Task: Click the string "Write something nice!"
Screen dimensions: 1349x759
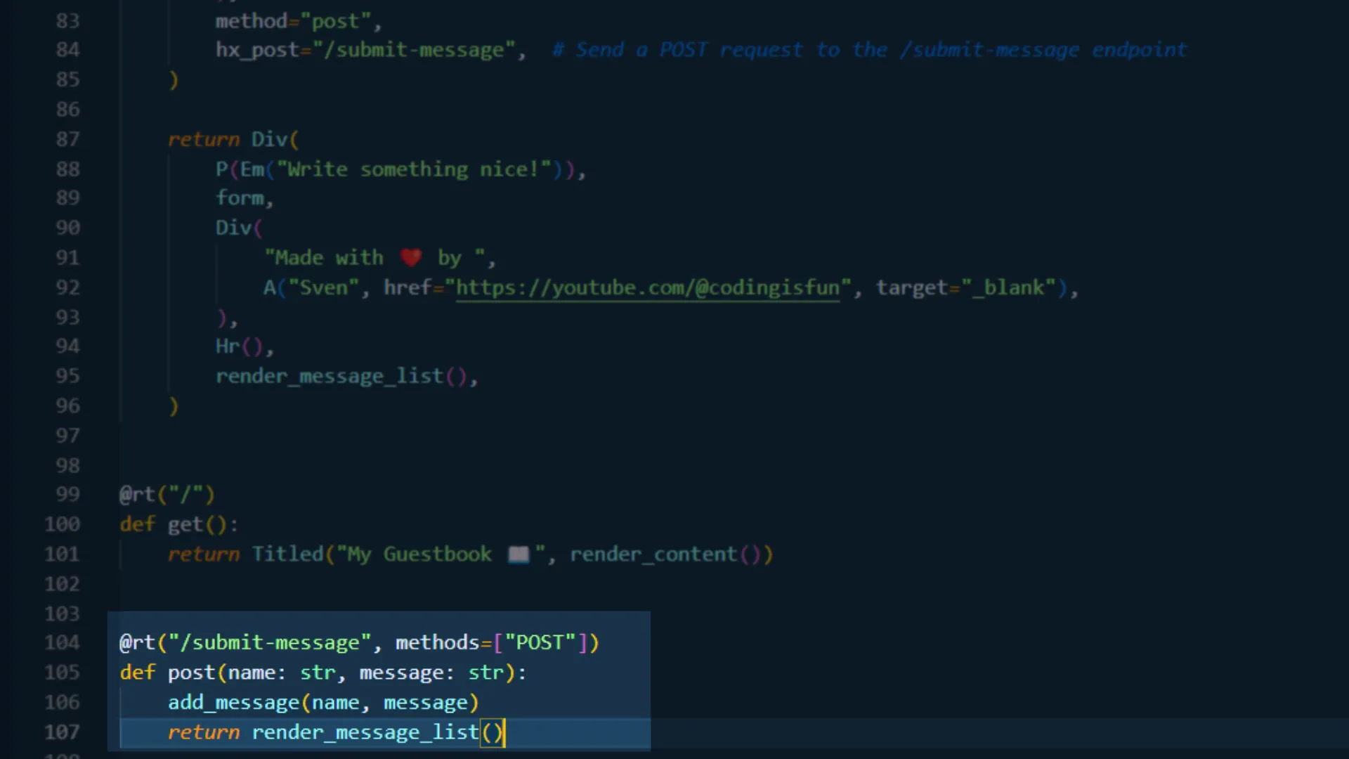Action: tap(414, 169)
